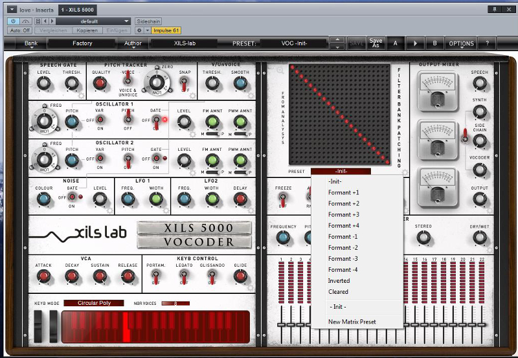Image resolution: width=518 pixels, height=358 pixels.
Task: Choose Formant +1 matrix preset
Action: coord(357,192)
